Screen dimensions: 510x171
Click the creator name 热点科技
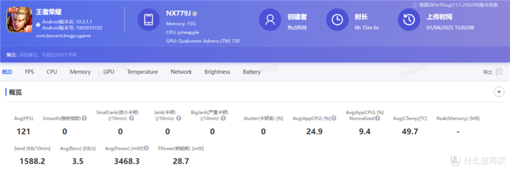[297, 27]
